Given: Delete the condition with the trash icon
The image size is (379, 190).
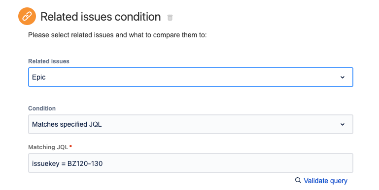Looking at the screenshot, I should (x=170, y=17).
